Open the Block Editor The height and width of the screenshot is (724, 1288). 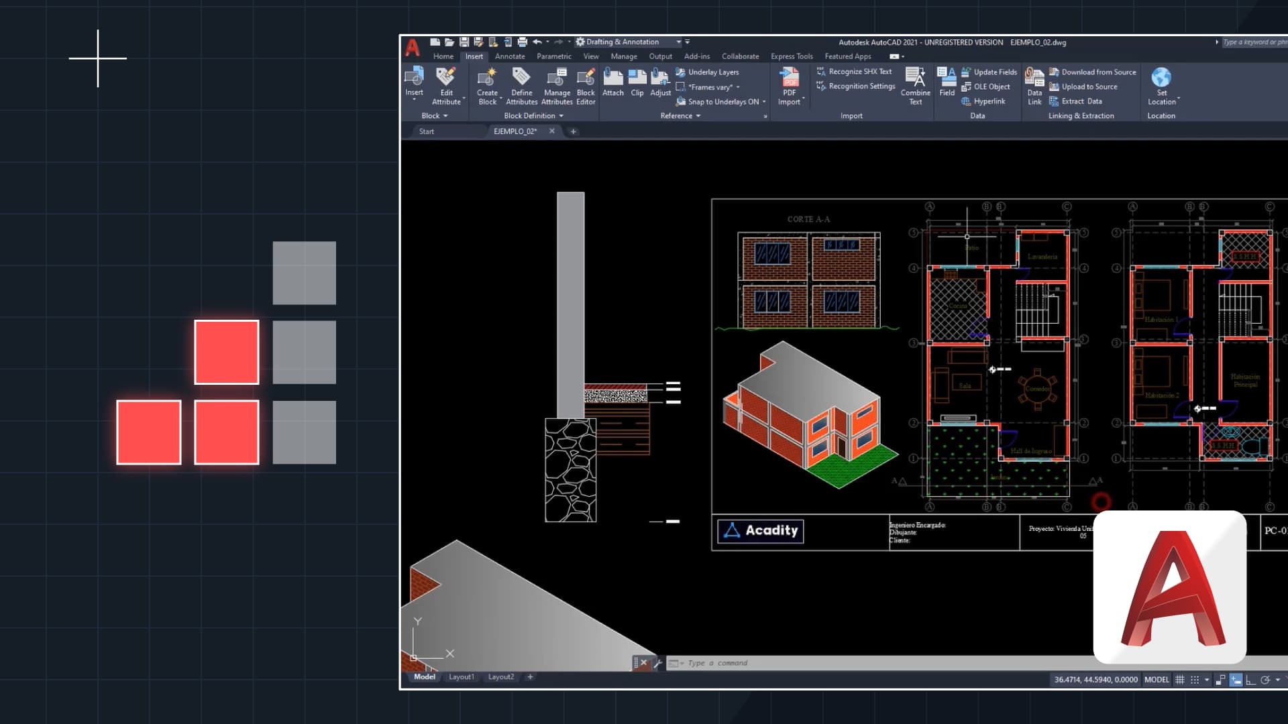click(x=586, y=78)
